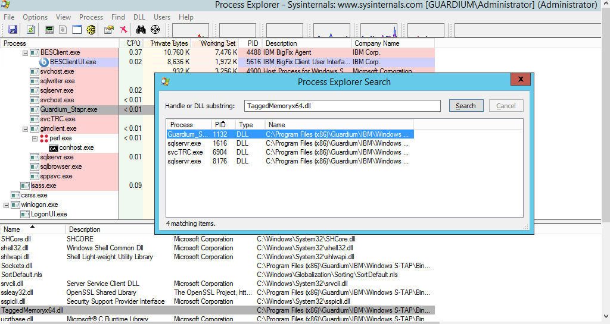Click the lsass.exe process icon

coord(25,186)
